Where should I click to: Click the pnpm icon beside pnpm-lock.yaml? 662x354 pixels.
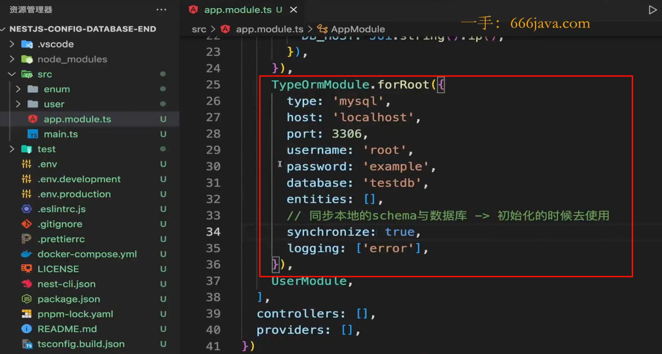click(26, 314)
